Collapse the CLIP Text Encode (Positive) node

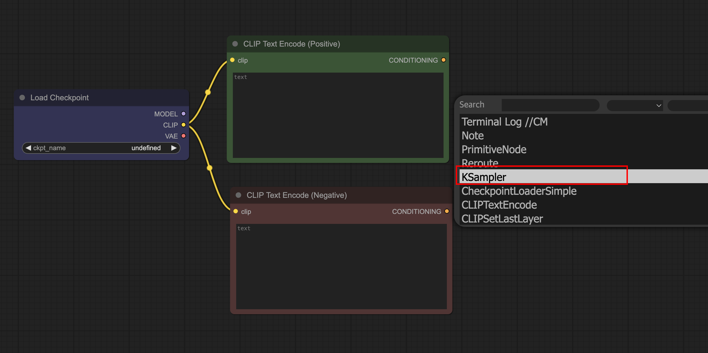[235, 44]
